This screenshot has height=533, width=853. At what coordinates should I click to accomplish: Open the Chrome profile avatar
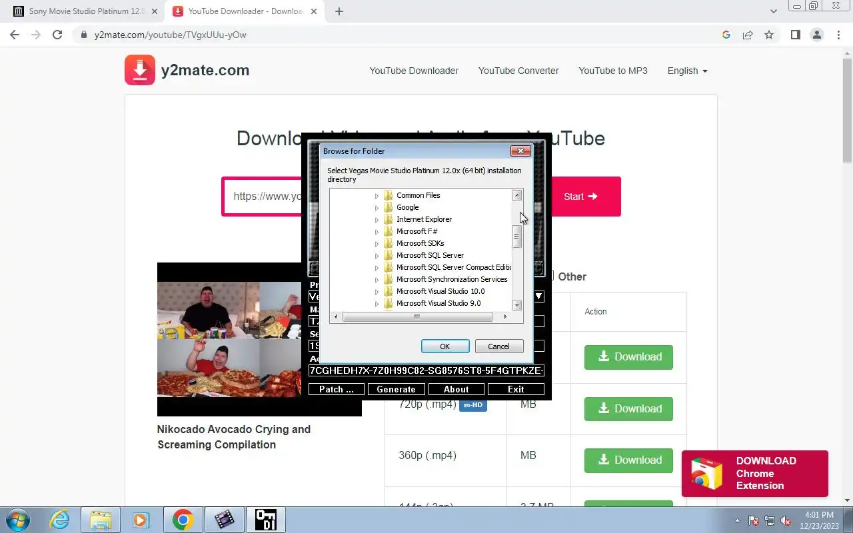pos(817,35)
